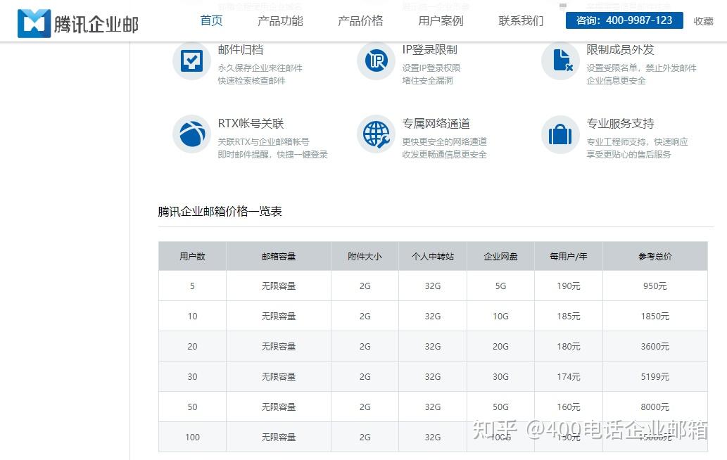Click the 2G cell in the 20-user row
727x460 pixels.
pyautogui.click(x=365, y=346)
